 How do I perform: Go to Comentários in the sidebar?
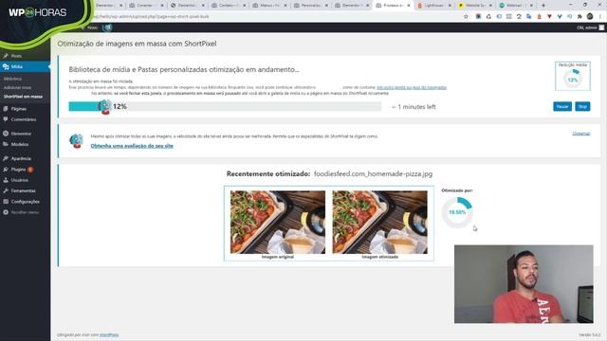tap(24, 119)
